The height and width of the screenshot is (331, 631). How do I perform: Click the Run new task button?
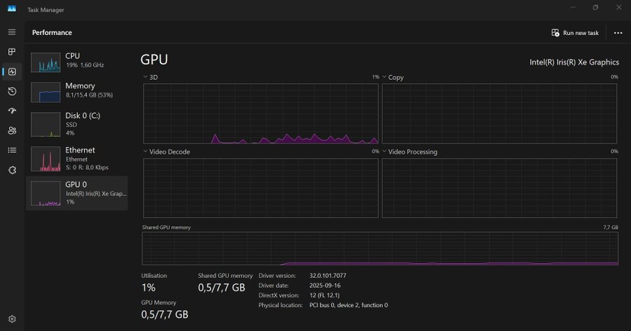tap(575, 33)
